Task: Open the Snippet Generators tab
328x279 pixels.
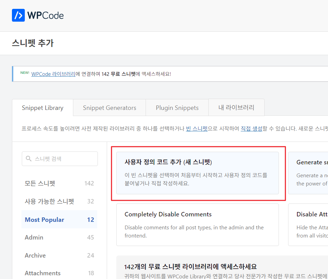Action: 109,108
